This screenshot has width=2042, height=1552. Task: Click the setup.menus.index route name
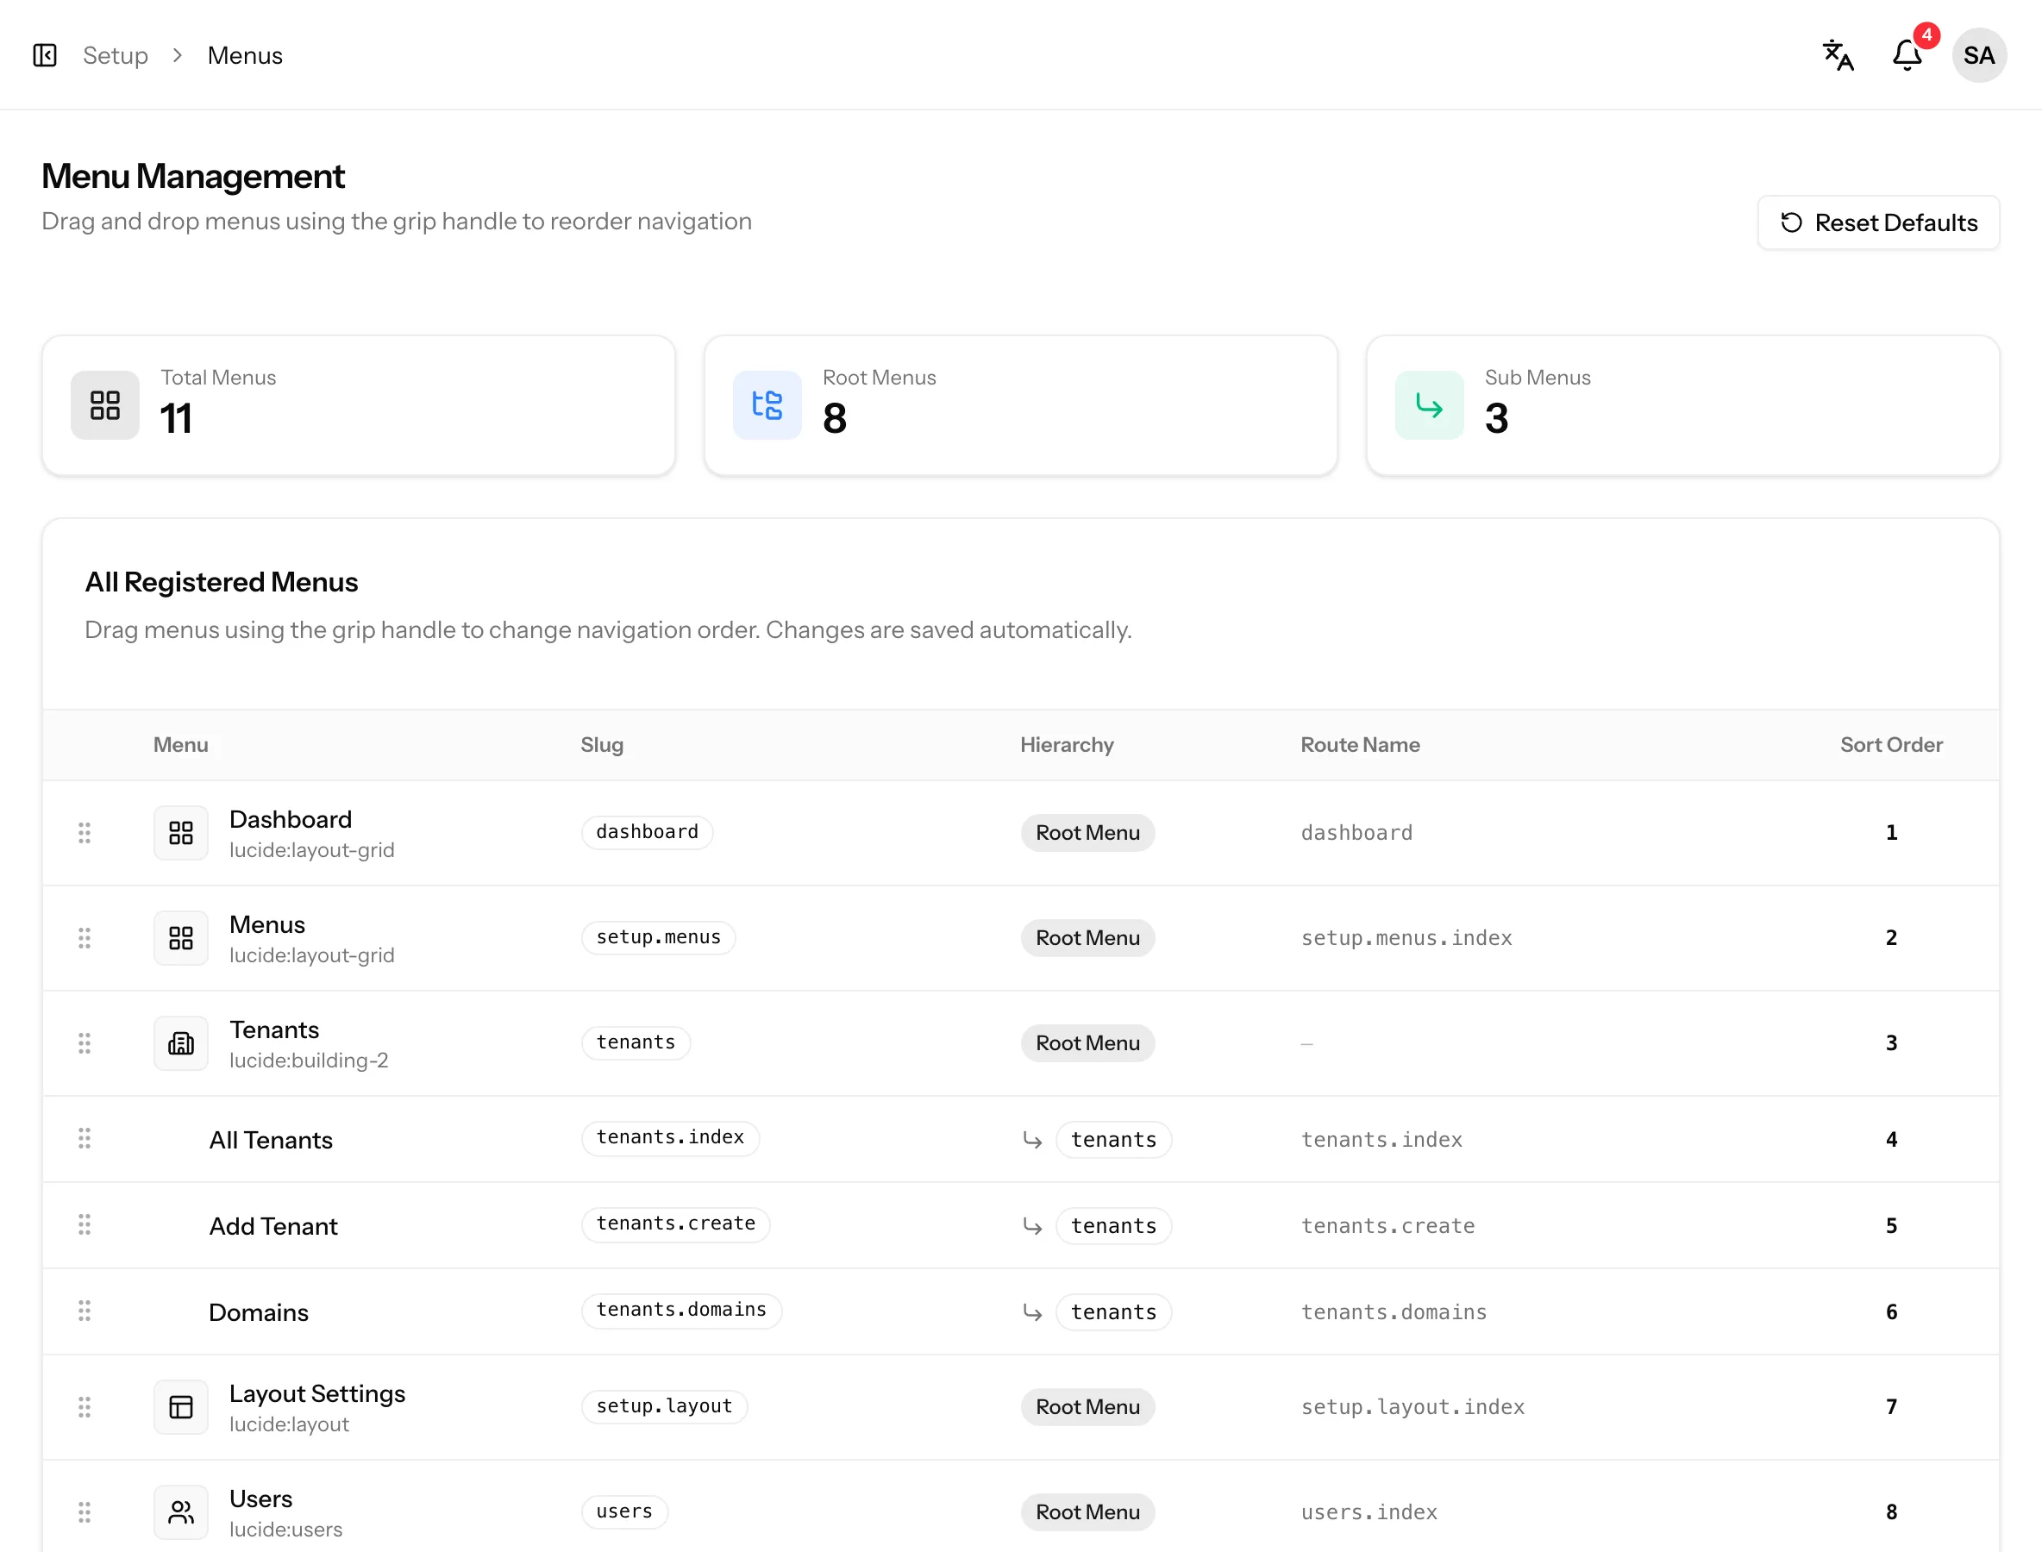[x=1406, y=938]
